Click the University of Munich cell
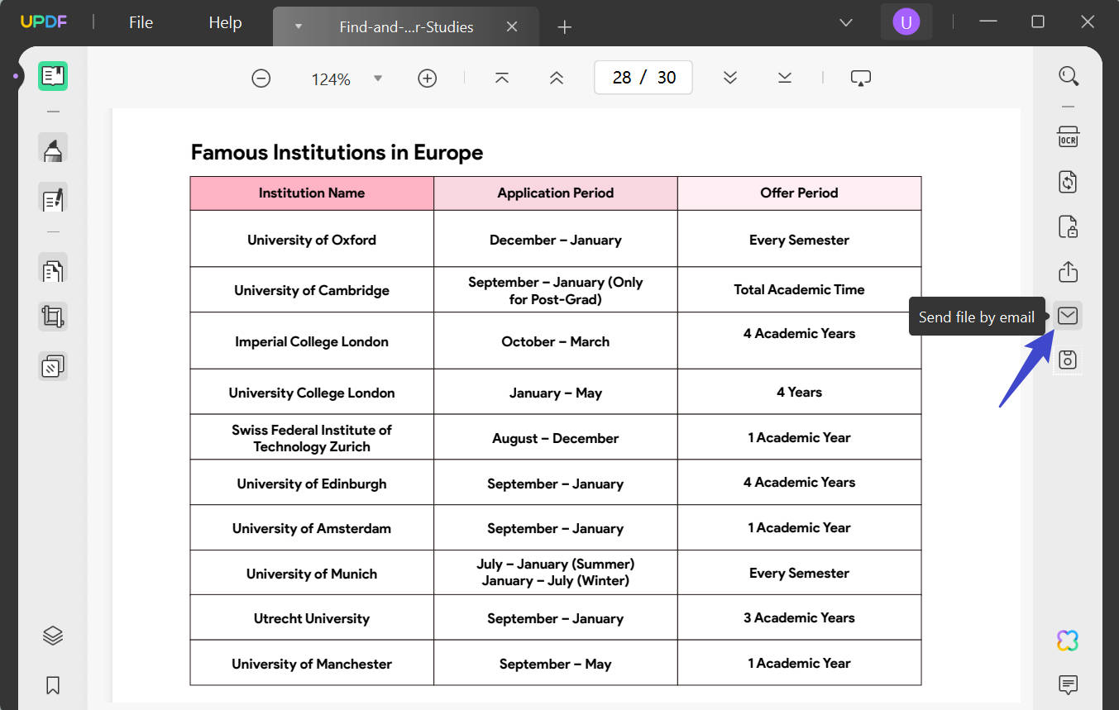1119x710 pixels. tap(312, 574)
